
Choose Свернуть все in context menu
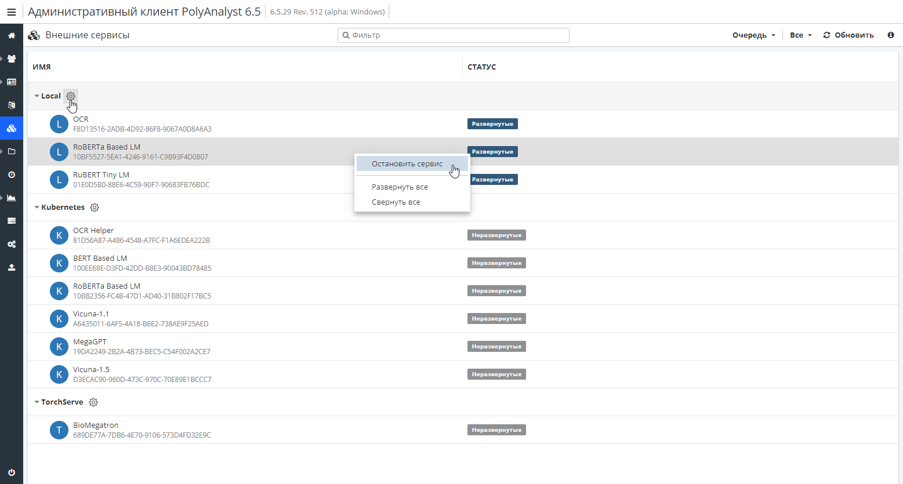coord(396,202)
